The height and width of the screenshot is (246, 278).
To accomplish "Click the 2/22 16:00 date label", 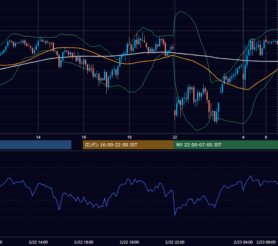I will (x=84, y=242).
